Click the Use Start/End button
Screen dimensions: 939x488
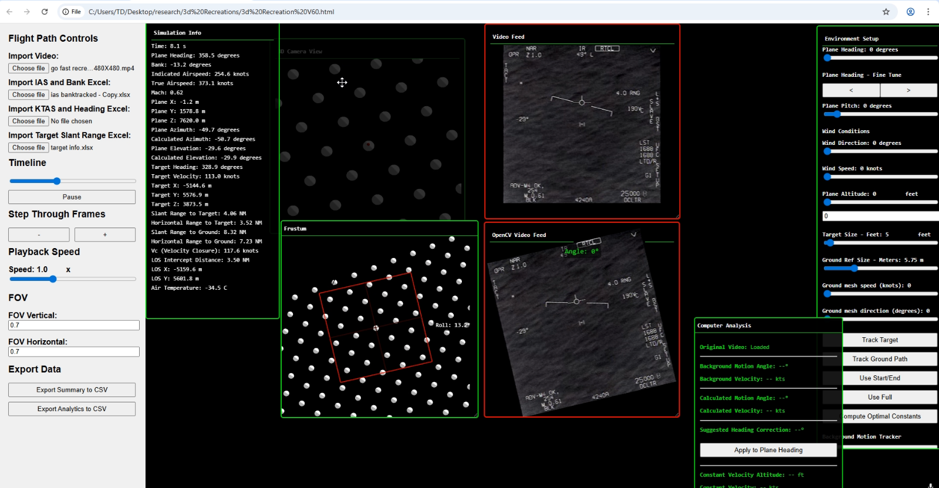point(880,378)
